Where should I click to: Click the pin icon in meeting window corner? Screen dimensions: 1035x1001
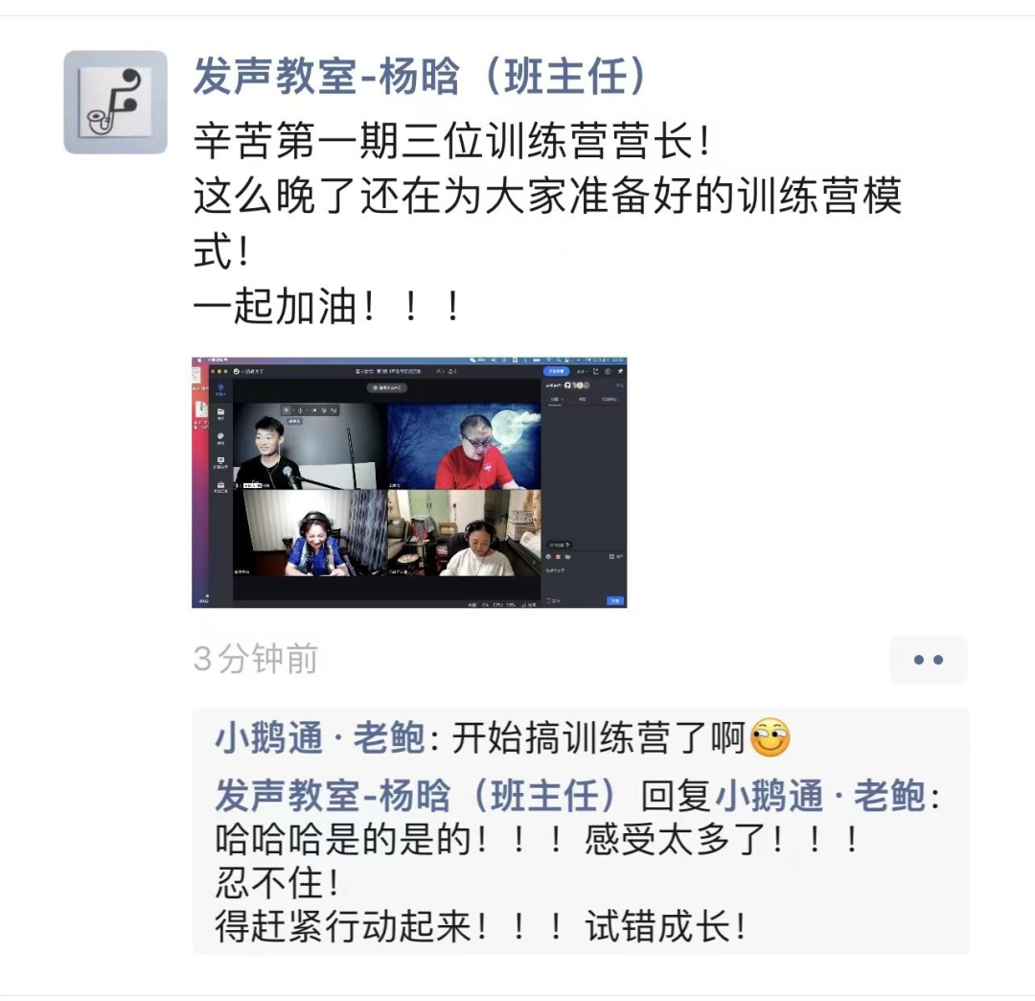tap(620, 371)
